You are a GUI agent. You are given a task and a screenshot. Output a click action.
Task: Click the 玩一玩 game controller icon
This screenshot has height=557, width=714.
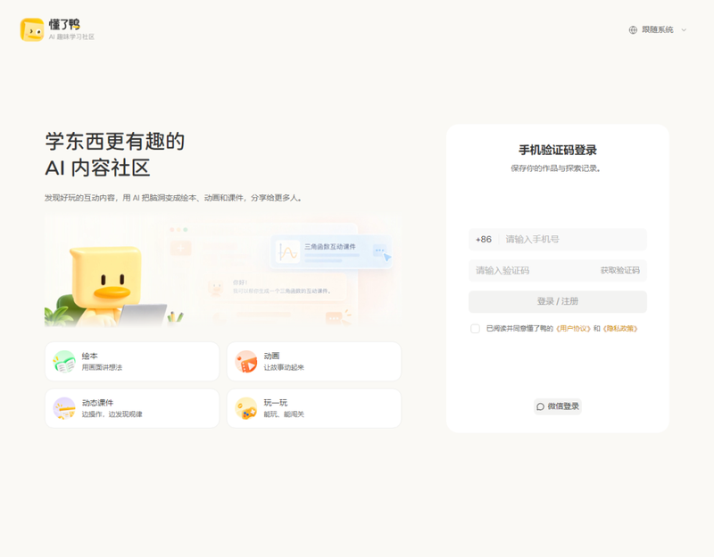pyautogui.click(x=246, y=408)
